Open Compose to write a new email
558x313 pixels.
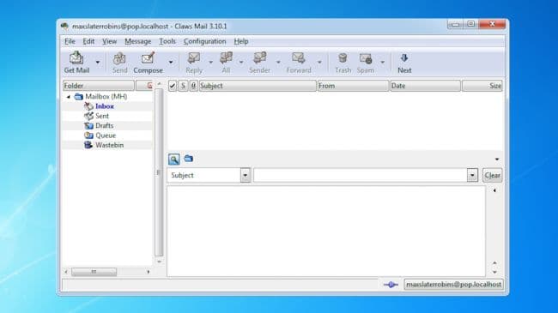148,63
